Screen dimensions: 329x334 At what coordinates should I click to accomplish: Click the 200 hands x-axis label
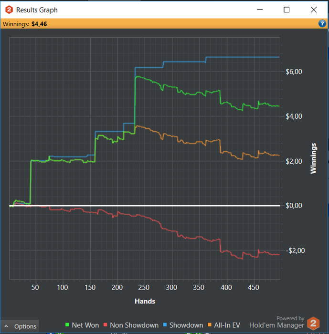click(117, 288)
